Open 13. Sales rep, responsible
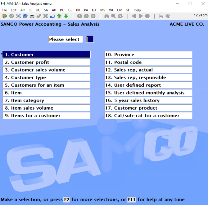The height and width of the screenshot is (205, 208). pos(148,77)
